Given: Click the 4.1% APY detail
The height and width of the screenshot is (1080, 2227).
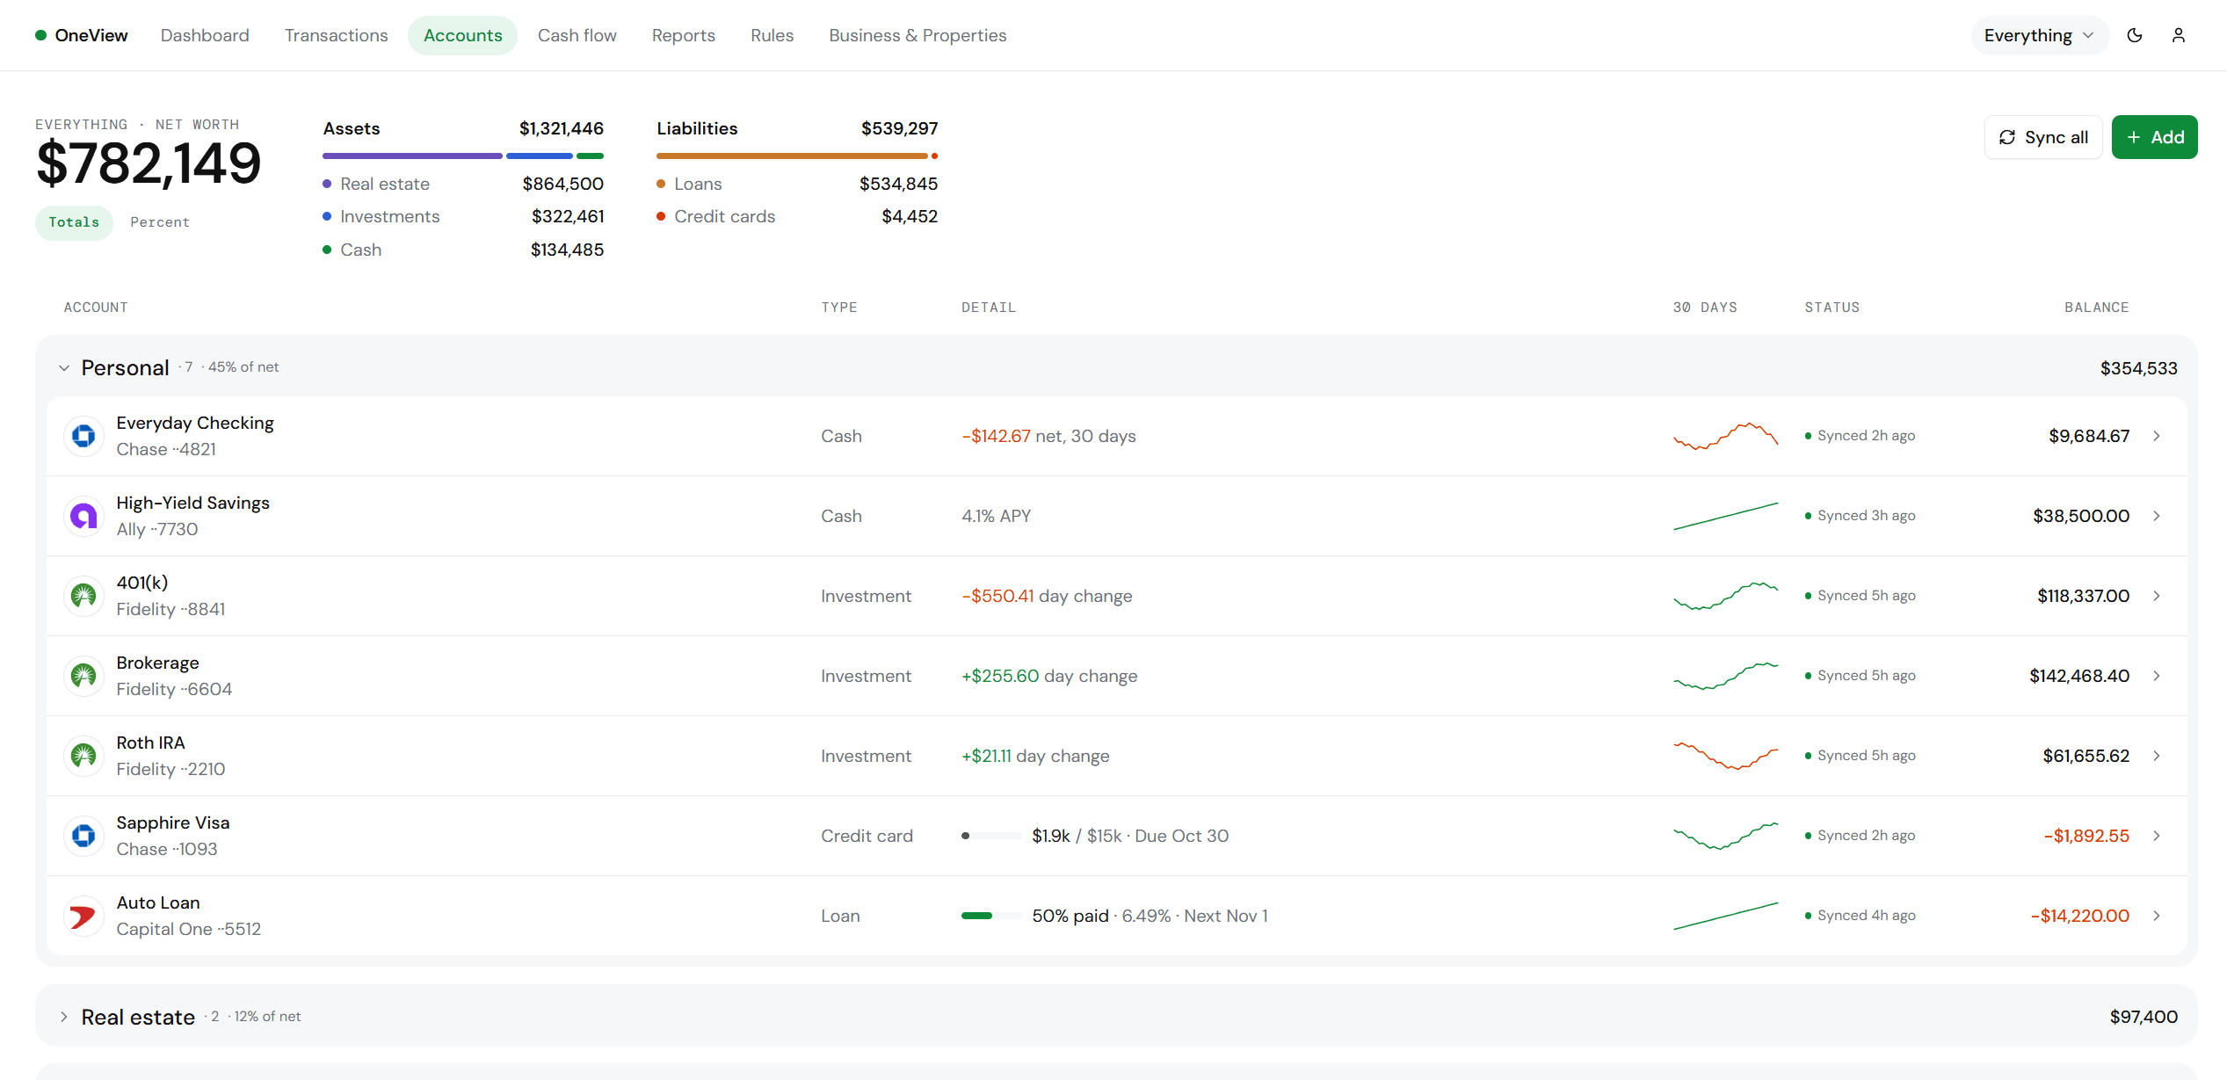Looking at the screenshot, I should click(996, 516).
